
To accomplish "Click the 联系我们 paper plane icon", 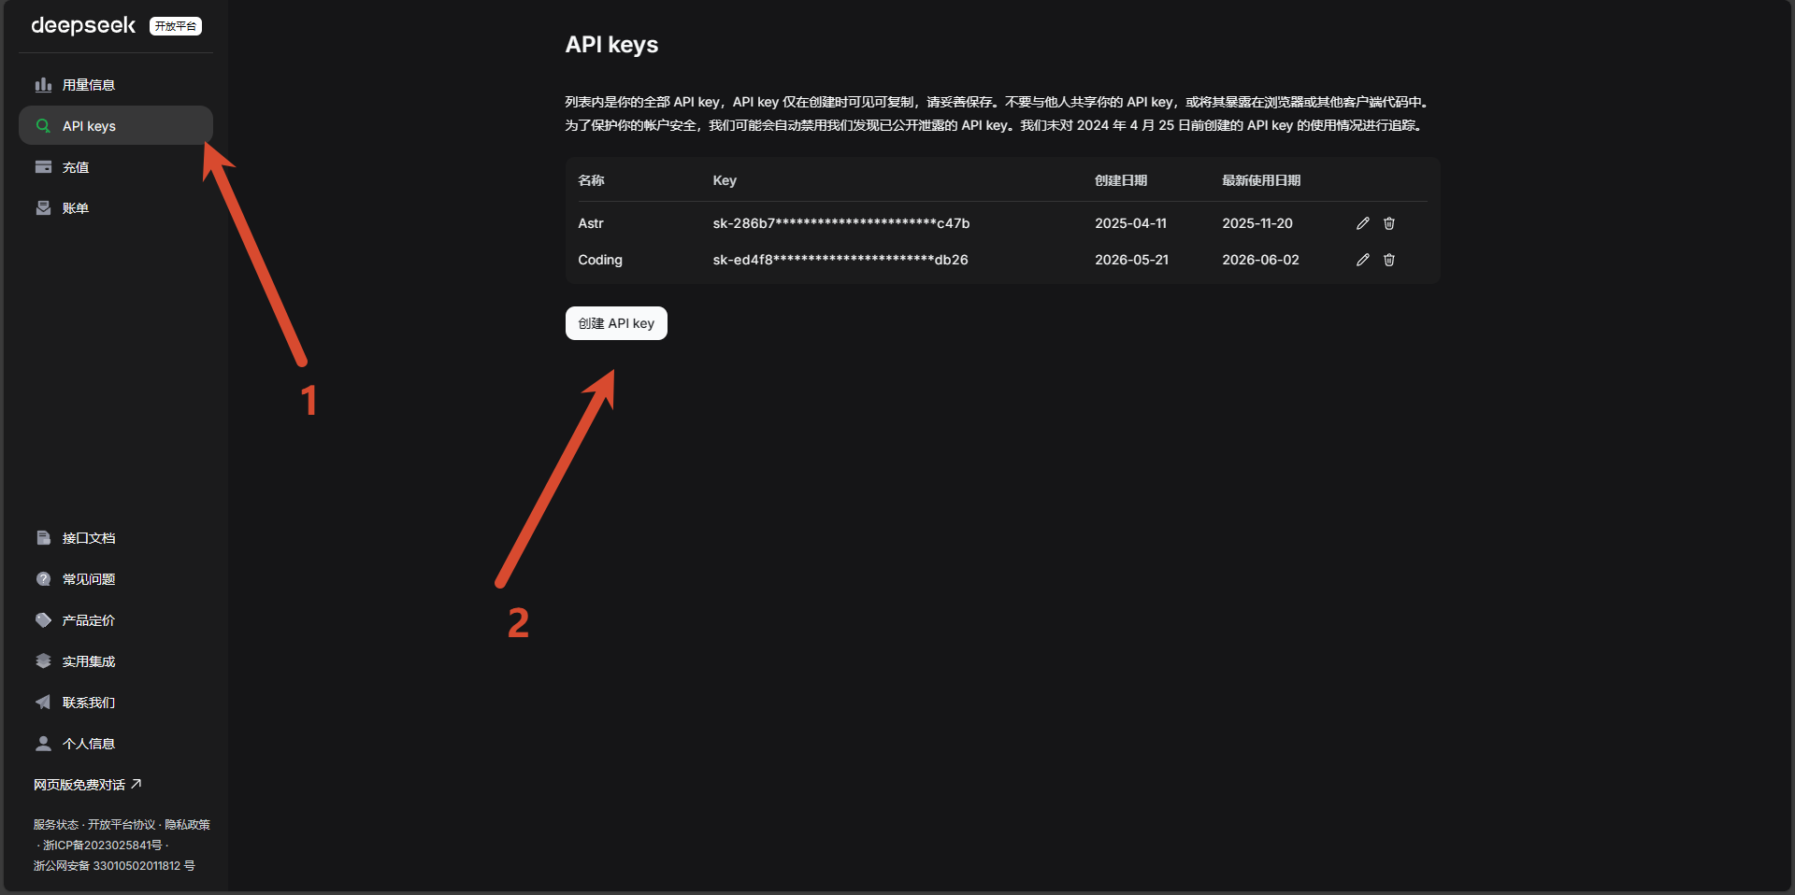I will click(x=43, y=703).
